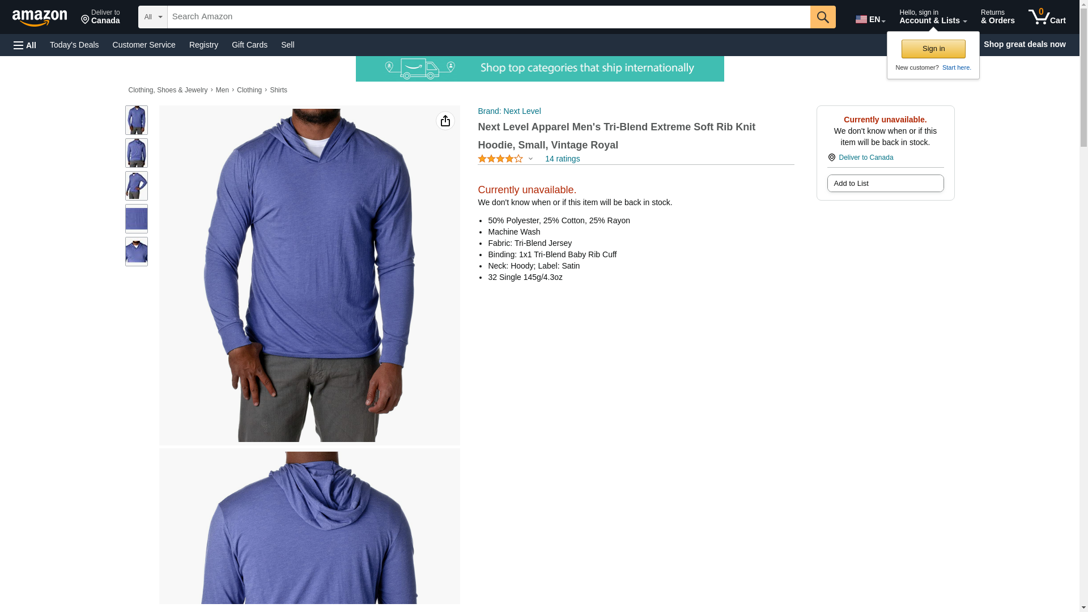Click the magnifying glass search button
Viewport: 1088px width, 612px height.
pos(823,17)
